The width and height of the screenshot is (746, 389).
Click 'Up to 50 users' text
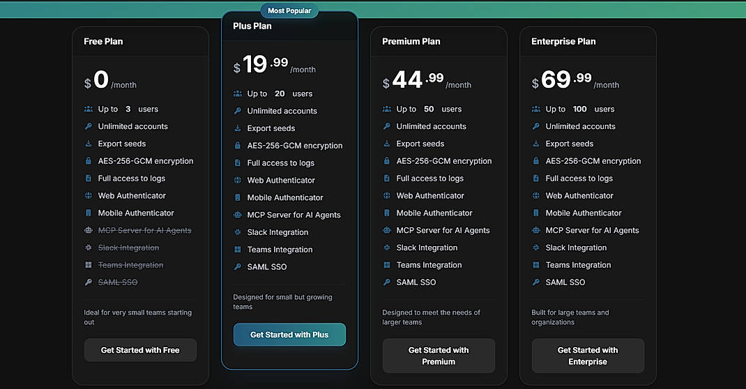pos(429,109)
